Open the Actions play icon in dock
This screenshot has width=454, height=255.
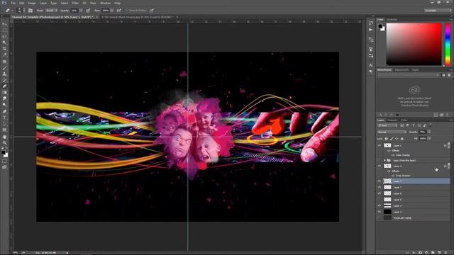pos(371,30)
